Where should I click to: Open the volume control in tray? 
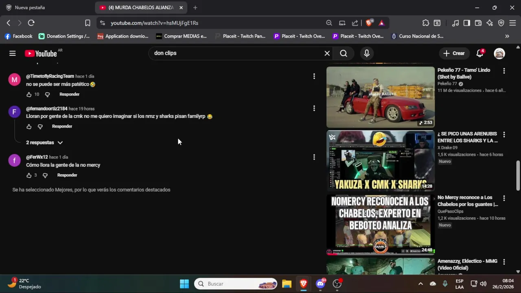[x=483, y=284]
